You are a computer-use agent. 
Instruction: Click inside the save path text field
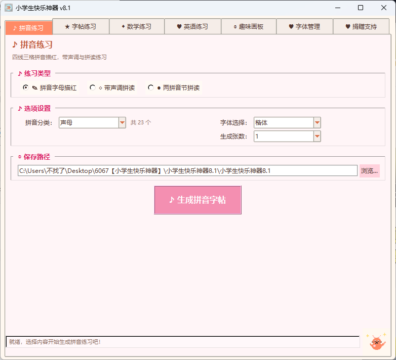(x=187, y=171)
